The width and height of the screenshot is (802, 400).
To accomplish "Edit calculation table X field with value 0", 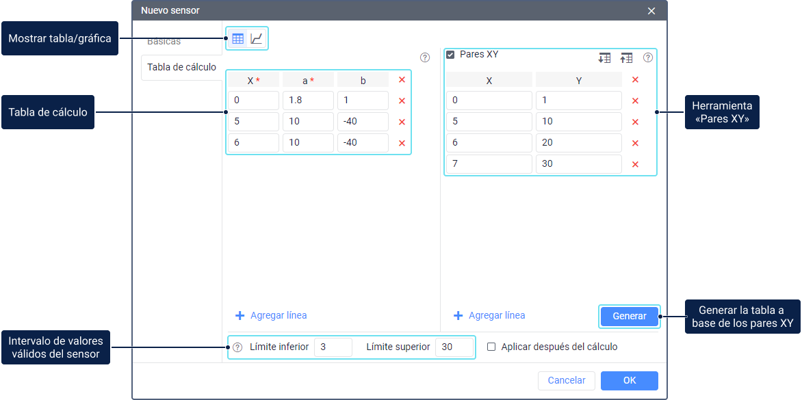I will coord(254,101).
